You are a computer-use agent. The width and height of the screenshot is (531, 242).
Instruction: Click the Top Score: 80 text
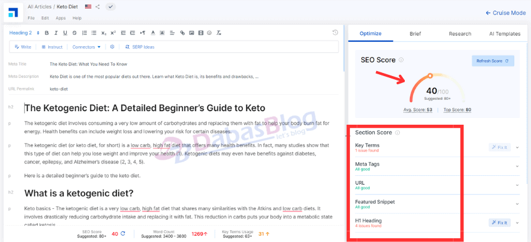point(457,110)
